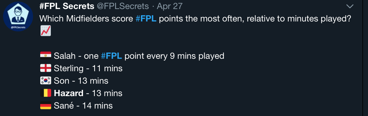Screen dimensions: 368x116
Task: Click the Egypt flag next to Salah
Action: [x=46, y=56]
